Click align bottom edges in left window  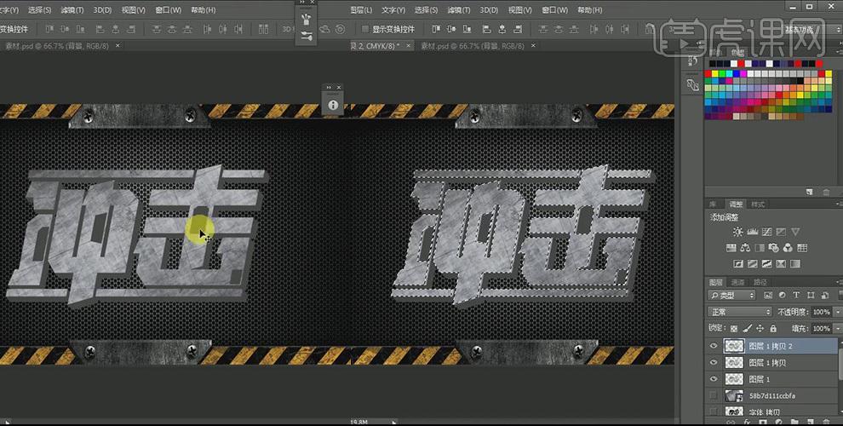pyautogui.click(x=81, y=29)
